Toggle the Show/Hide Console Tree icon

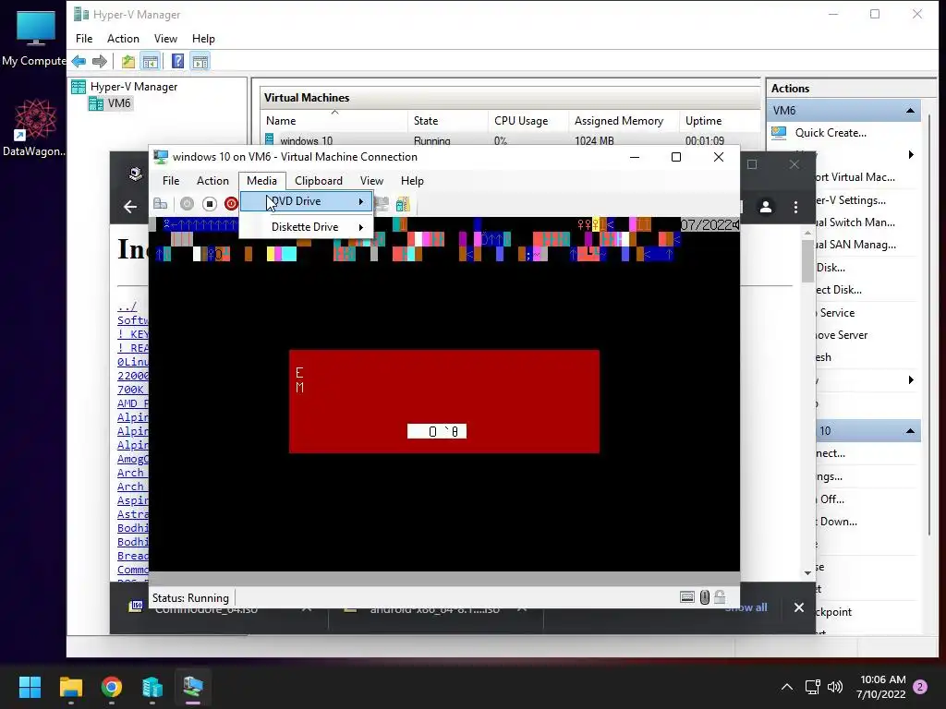[x=151, y=61]
